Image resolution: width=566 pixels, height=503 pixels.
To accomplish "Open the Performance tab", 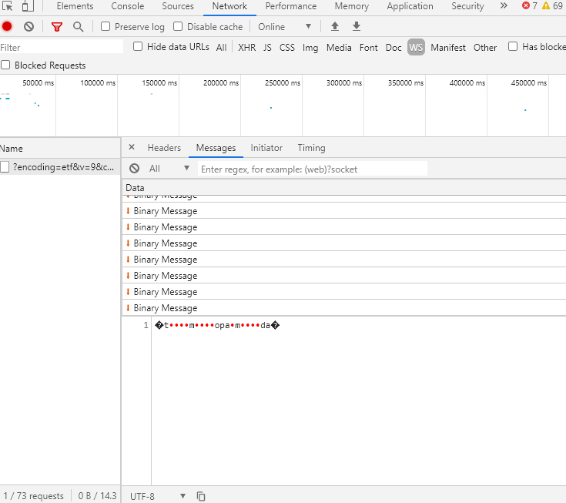I will [290, 6].
